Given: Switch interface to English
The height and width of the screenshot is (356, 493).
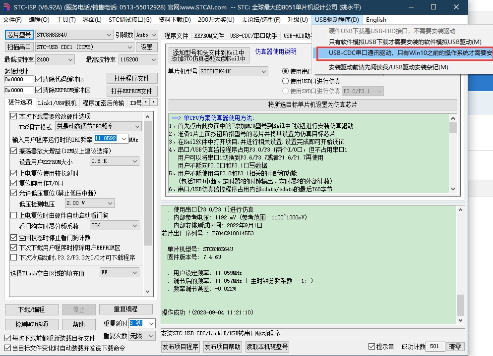Looking at the screenshot, I should 376,19.
